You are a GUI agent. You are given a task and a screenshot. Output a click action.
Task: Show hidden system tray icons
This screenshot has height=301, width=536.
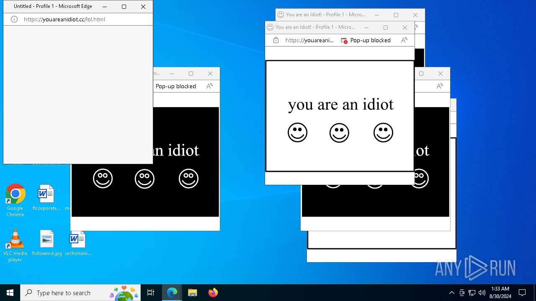pos(451,293)
